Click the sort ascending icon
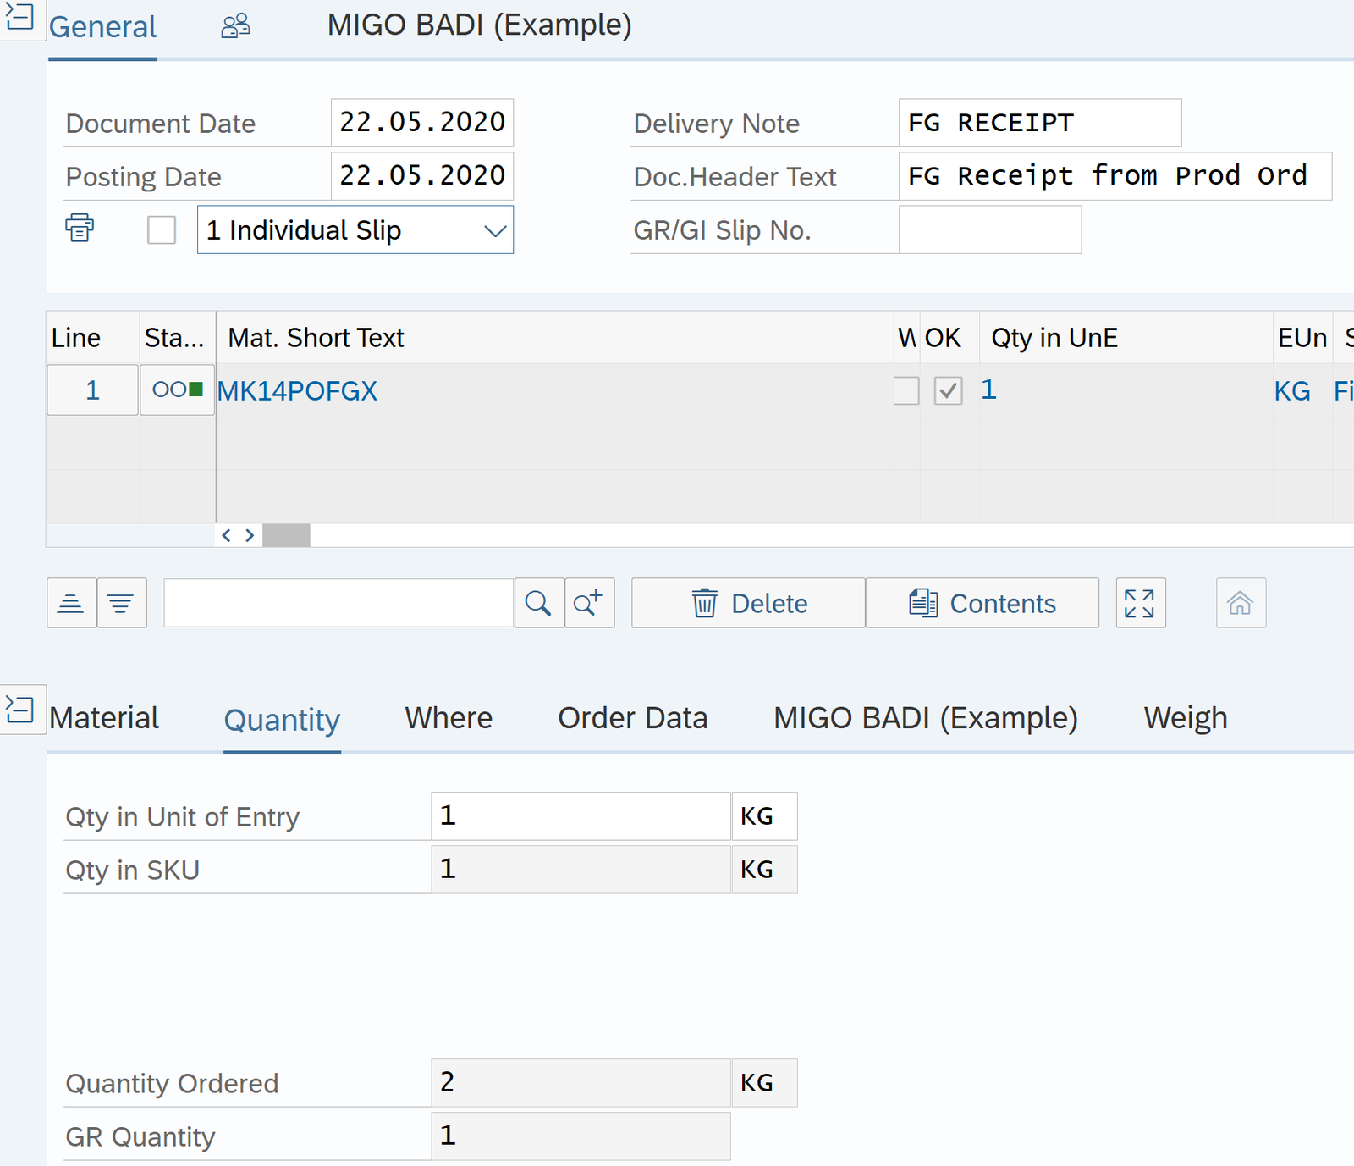1354x1166 pixels. [x=71, y=604]
